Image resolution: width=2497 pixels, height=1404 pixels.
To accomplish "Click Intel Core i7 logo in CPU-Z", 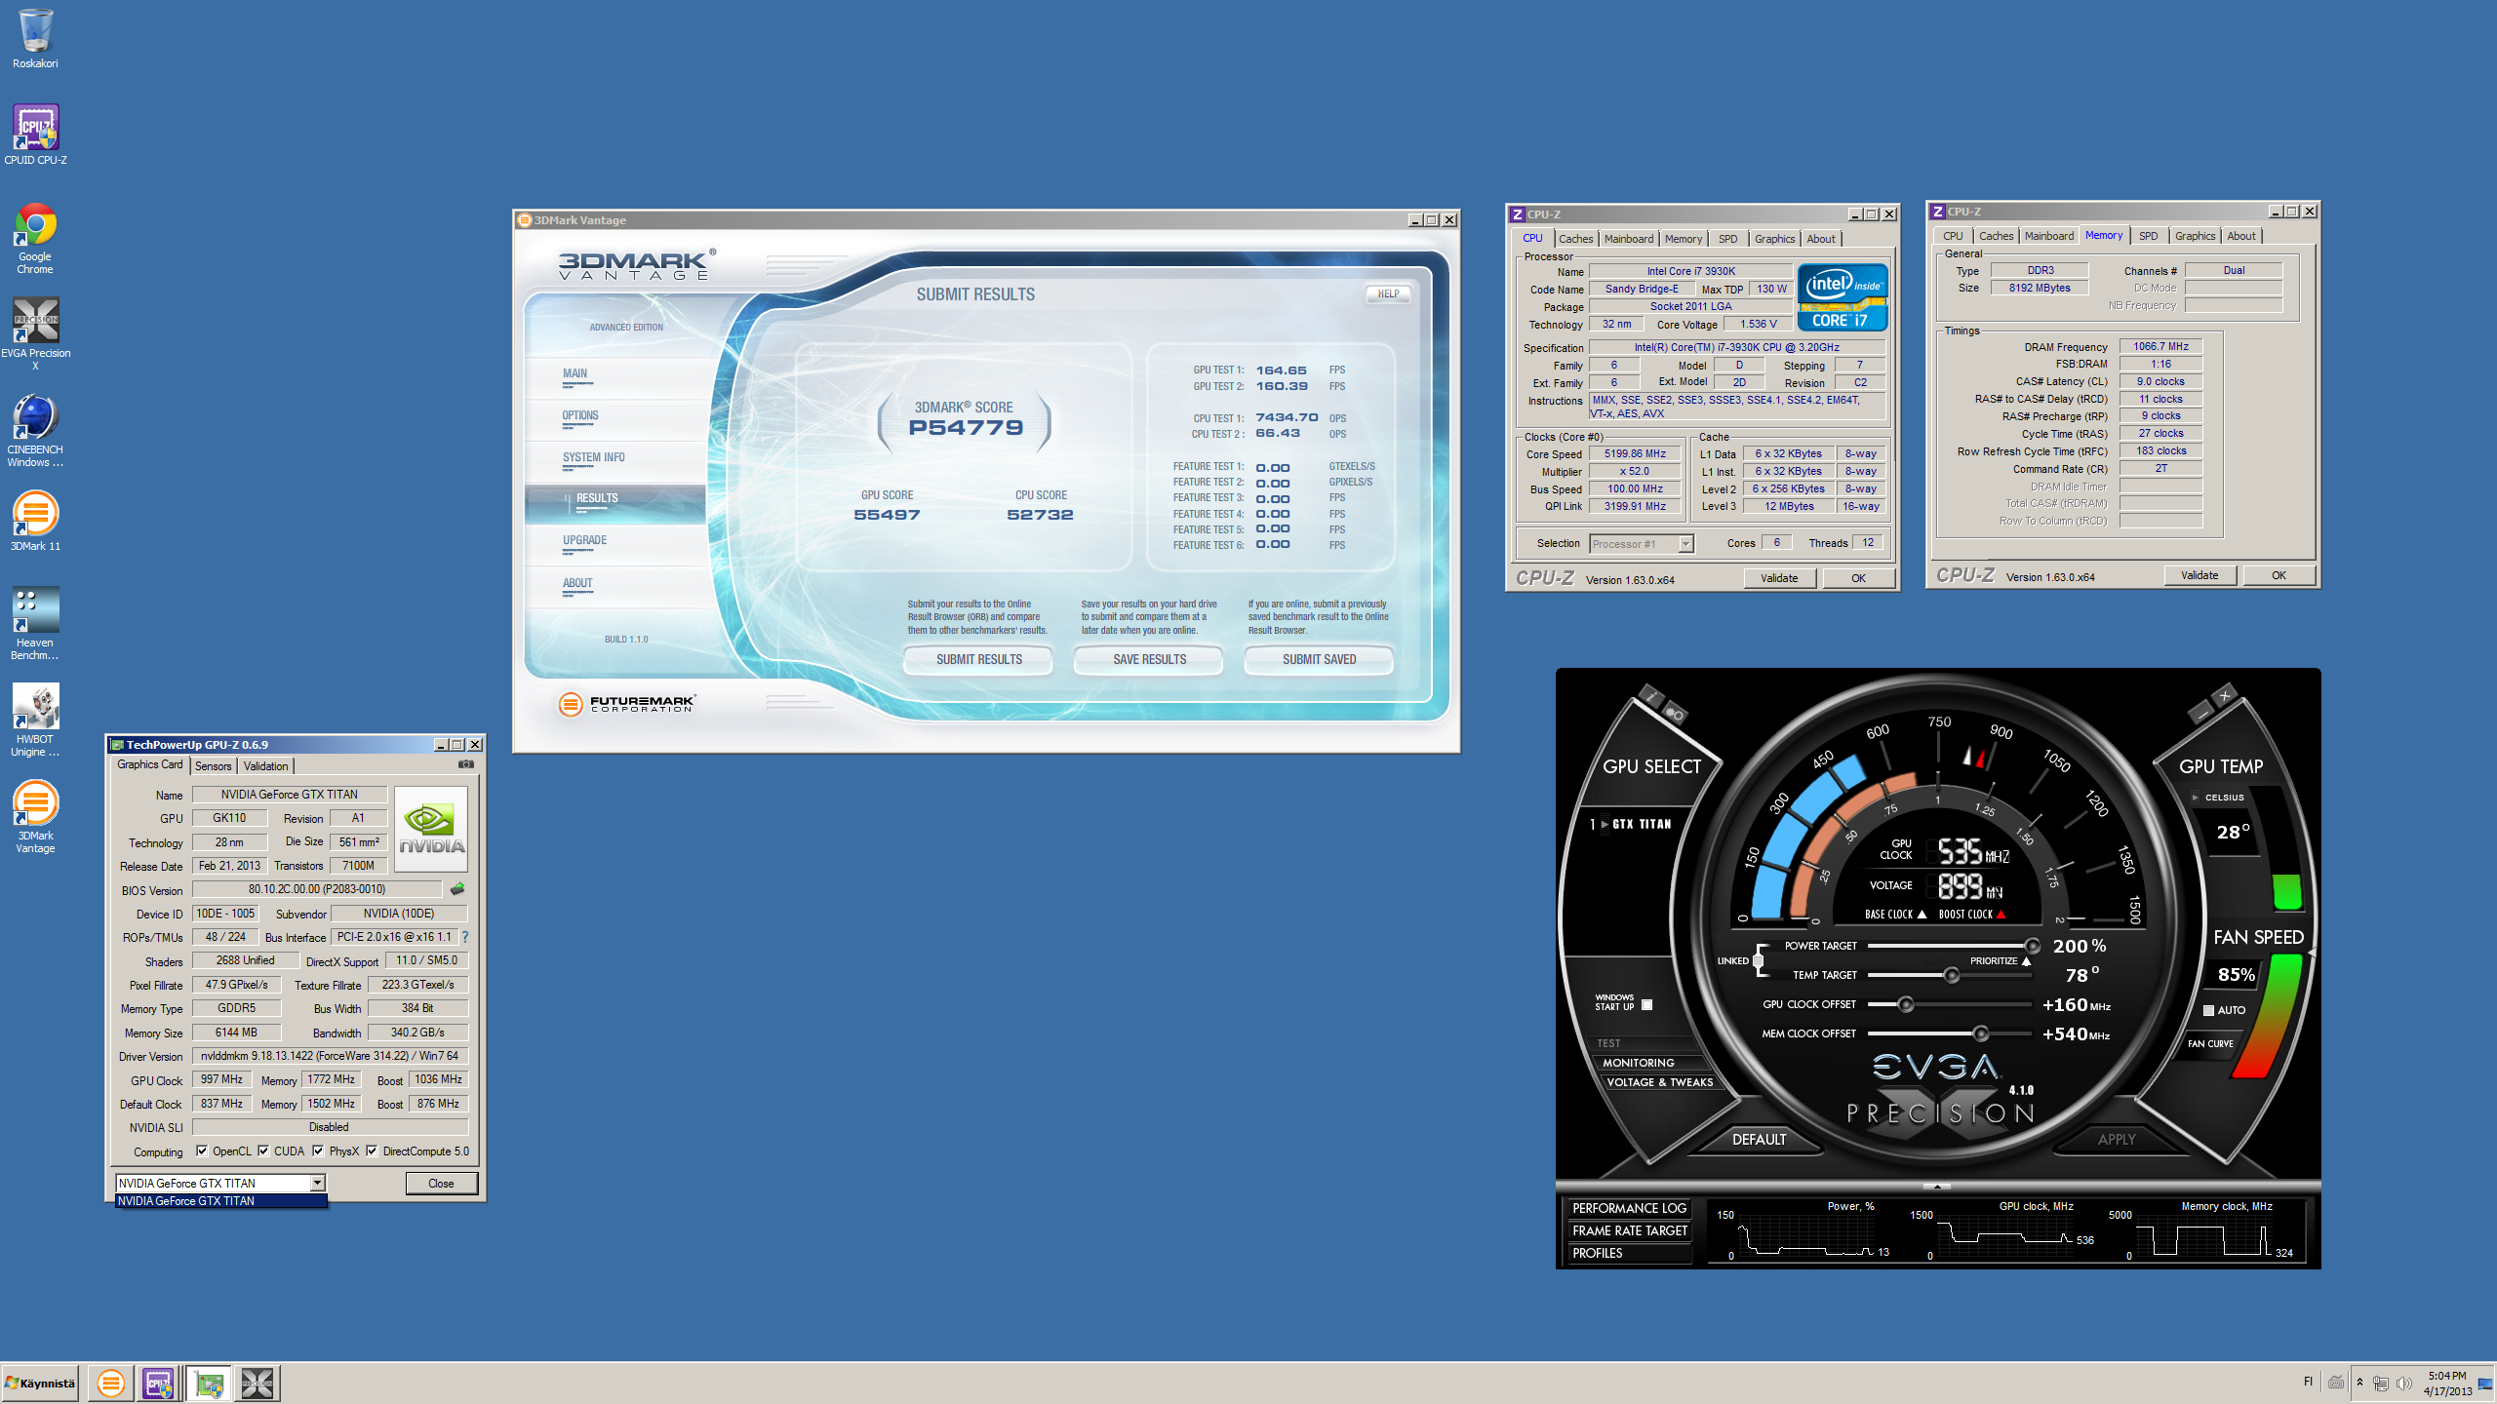I will (x=1843, y=297).
